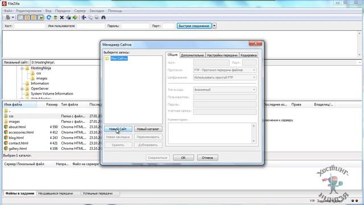Toggle the directory comparison icon

click(x=90, y=18)
